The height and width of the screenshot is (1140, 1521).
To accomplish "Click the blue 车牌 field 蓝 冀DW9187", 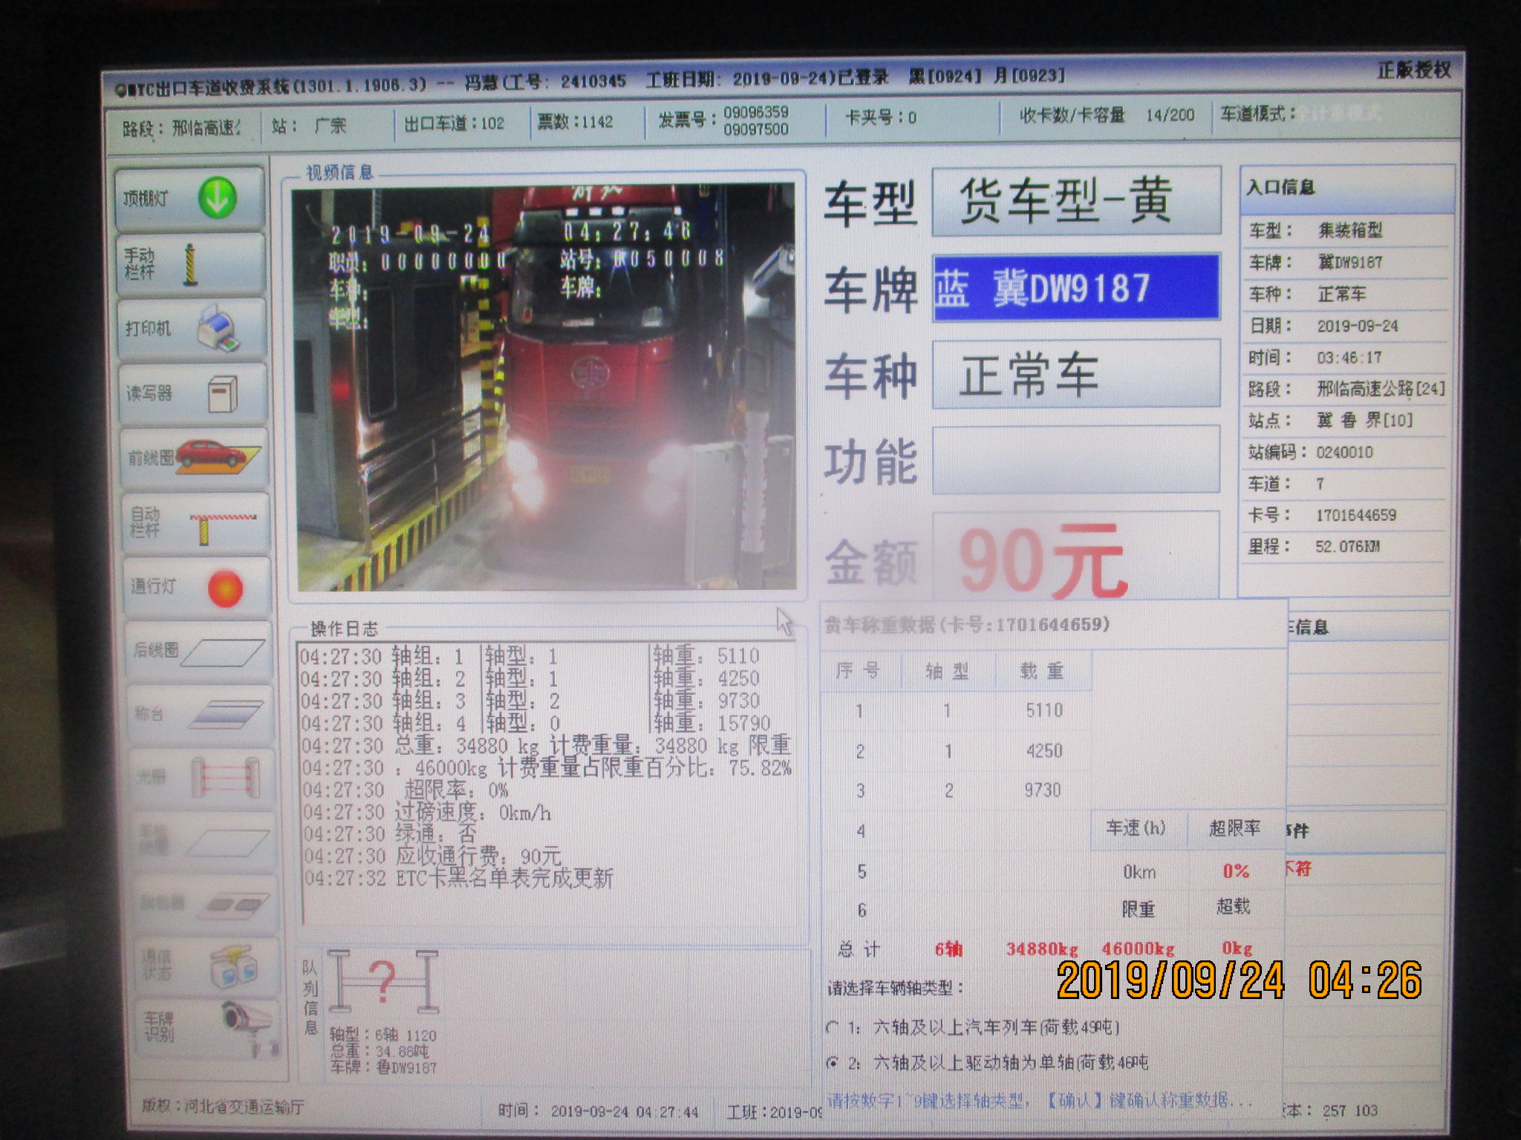I will coord(1076,288).
